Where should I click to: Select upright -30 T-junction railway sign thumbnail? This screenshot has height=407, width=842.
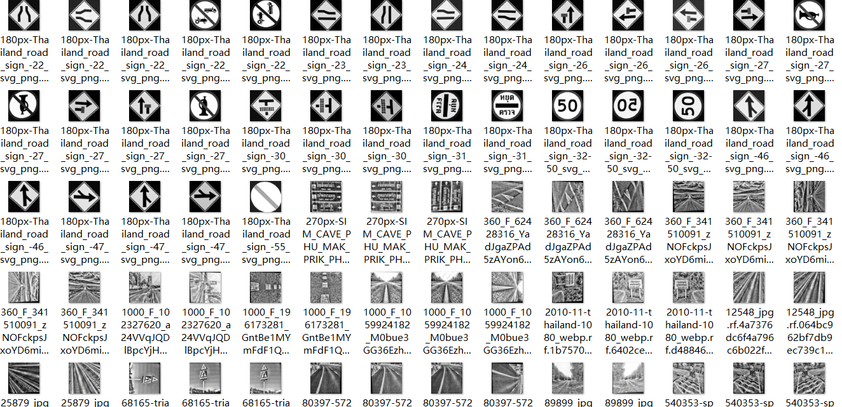click(x=266, y=106)
